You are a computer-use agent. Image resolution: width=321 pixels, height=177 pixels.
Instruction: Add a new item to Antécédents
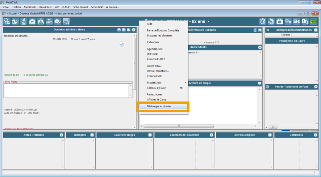[x=260, y=47]
